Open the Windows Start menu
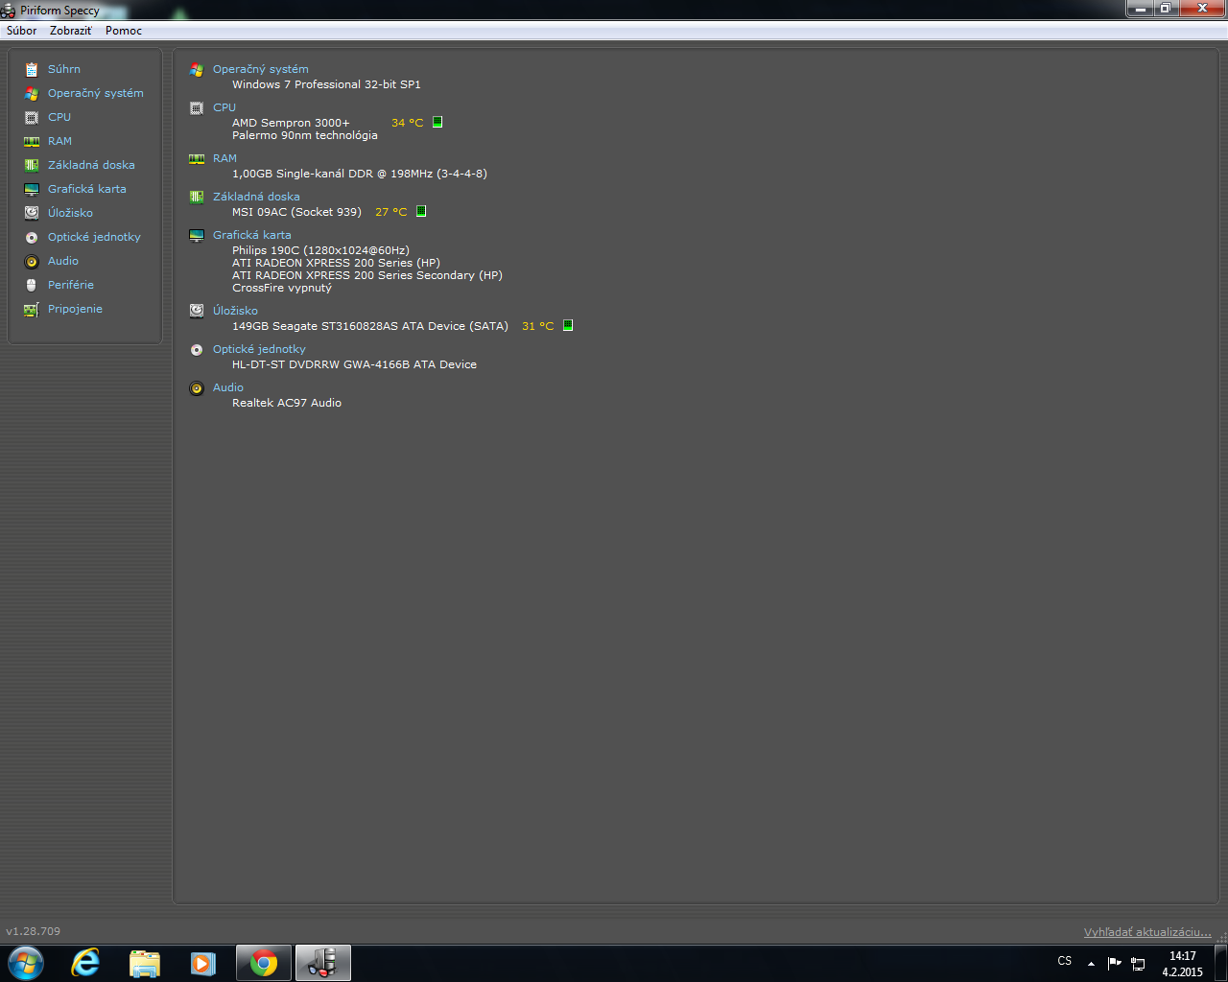 [25, 963]
